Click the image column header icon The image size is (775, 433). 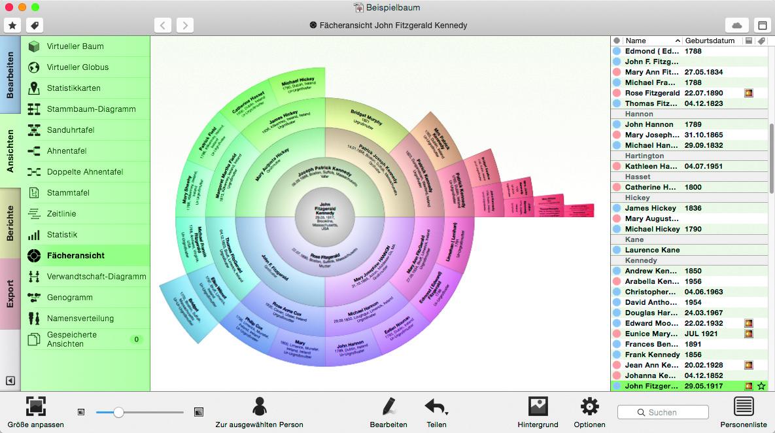click(749, 41)
